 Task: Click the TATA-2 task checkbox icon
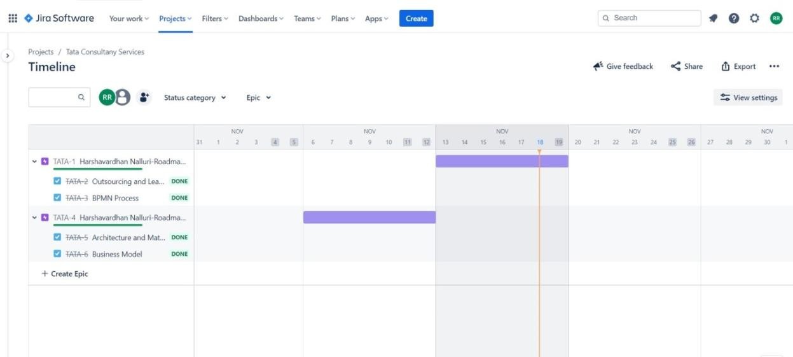click(x=58, y=181)
